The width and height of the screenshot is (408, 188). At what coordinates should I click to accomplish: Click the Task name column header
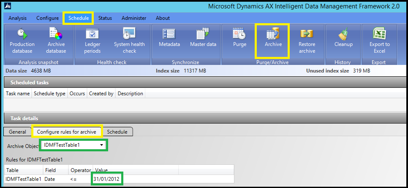click(x=18, y=94)
